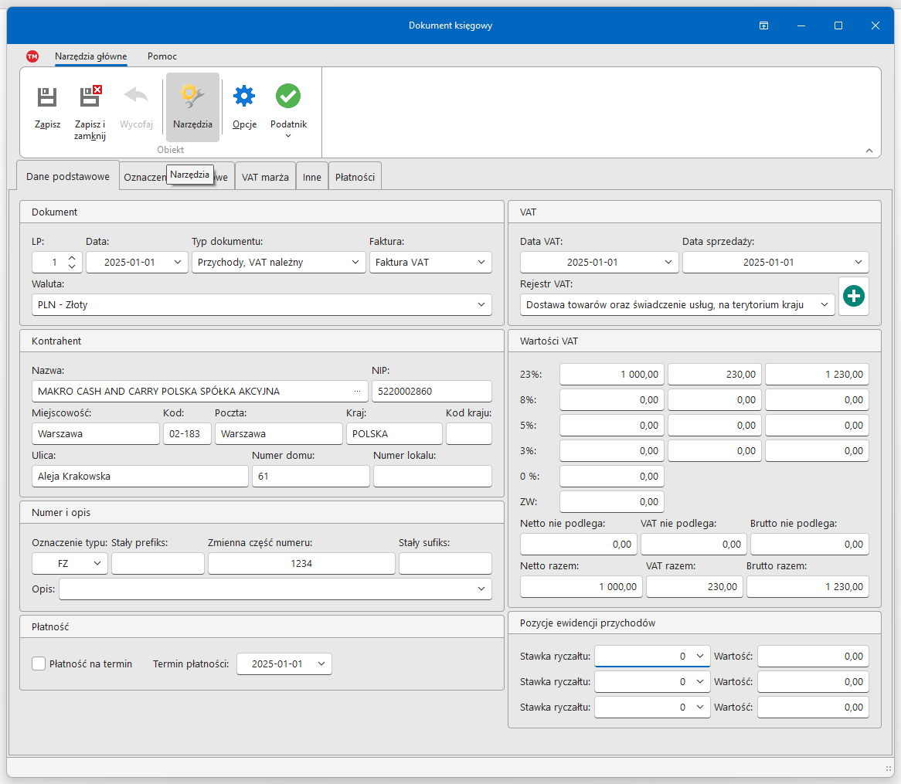Click the Podatnik green checkmark icon
This screenshot has width=901, height=784.
tap(288, 97)
